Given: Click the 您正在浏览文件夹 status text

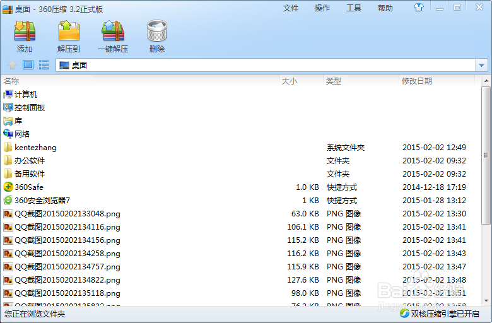Looking at the screenshot, I should pyautogui.click(x=35, y=314).
